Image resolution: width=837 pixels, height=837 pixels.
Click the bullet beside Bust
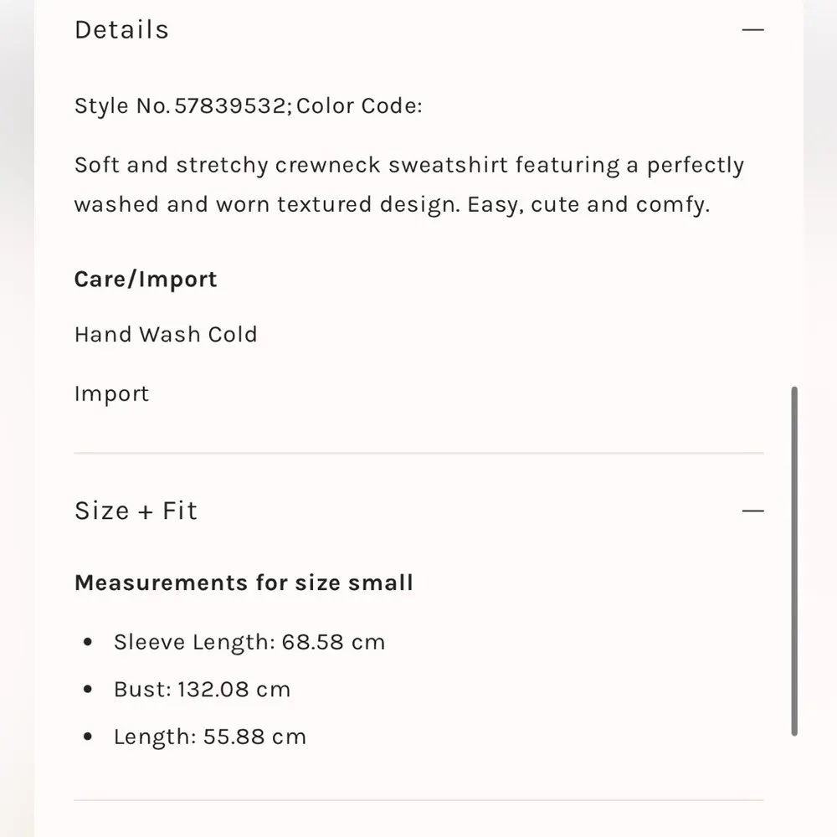pyautogui.click(x=88, y=691)
